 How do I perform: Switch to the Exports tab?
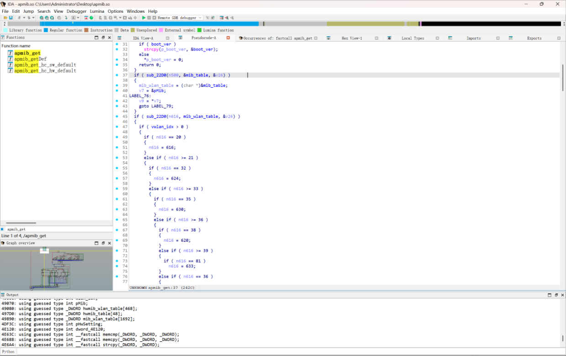(534, 38)
